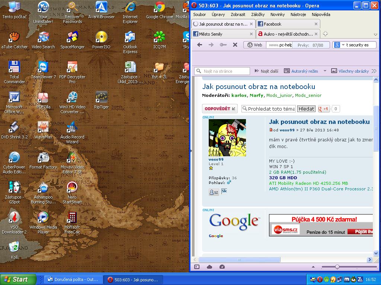Click the Google +1 button

[x=323, y=109]
